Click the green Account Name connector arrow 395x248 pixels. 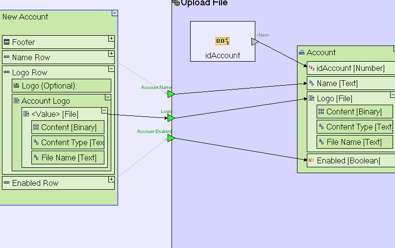point(171,94)
